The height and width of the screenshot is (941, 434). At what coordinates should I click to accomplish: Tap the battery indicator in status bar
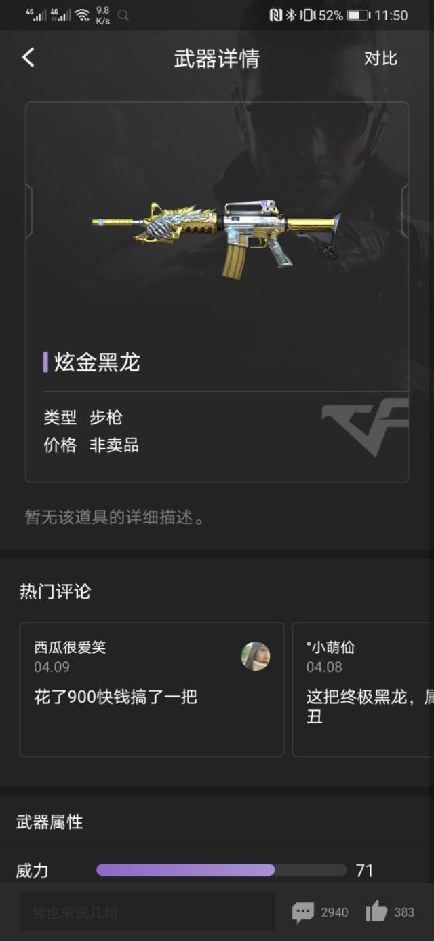pyautogui.click(x=359, y=15)
